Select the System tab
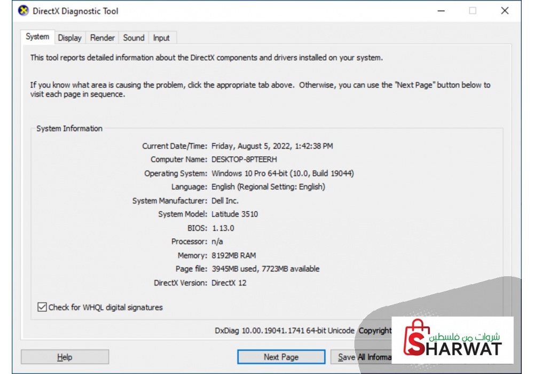The width and height of the screenshot is (534, 374). [x=37, y=37]
